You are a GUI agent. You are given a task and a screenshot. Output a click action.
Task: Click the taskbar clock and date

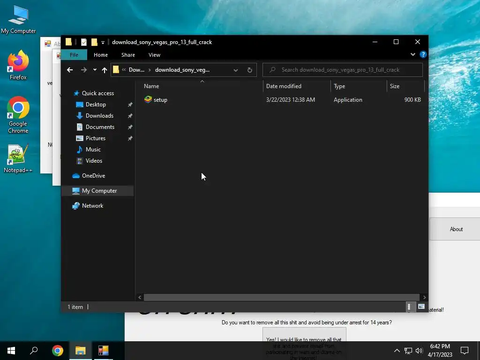pos(440,351)
